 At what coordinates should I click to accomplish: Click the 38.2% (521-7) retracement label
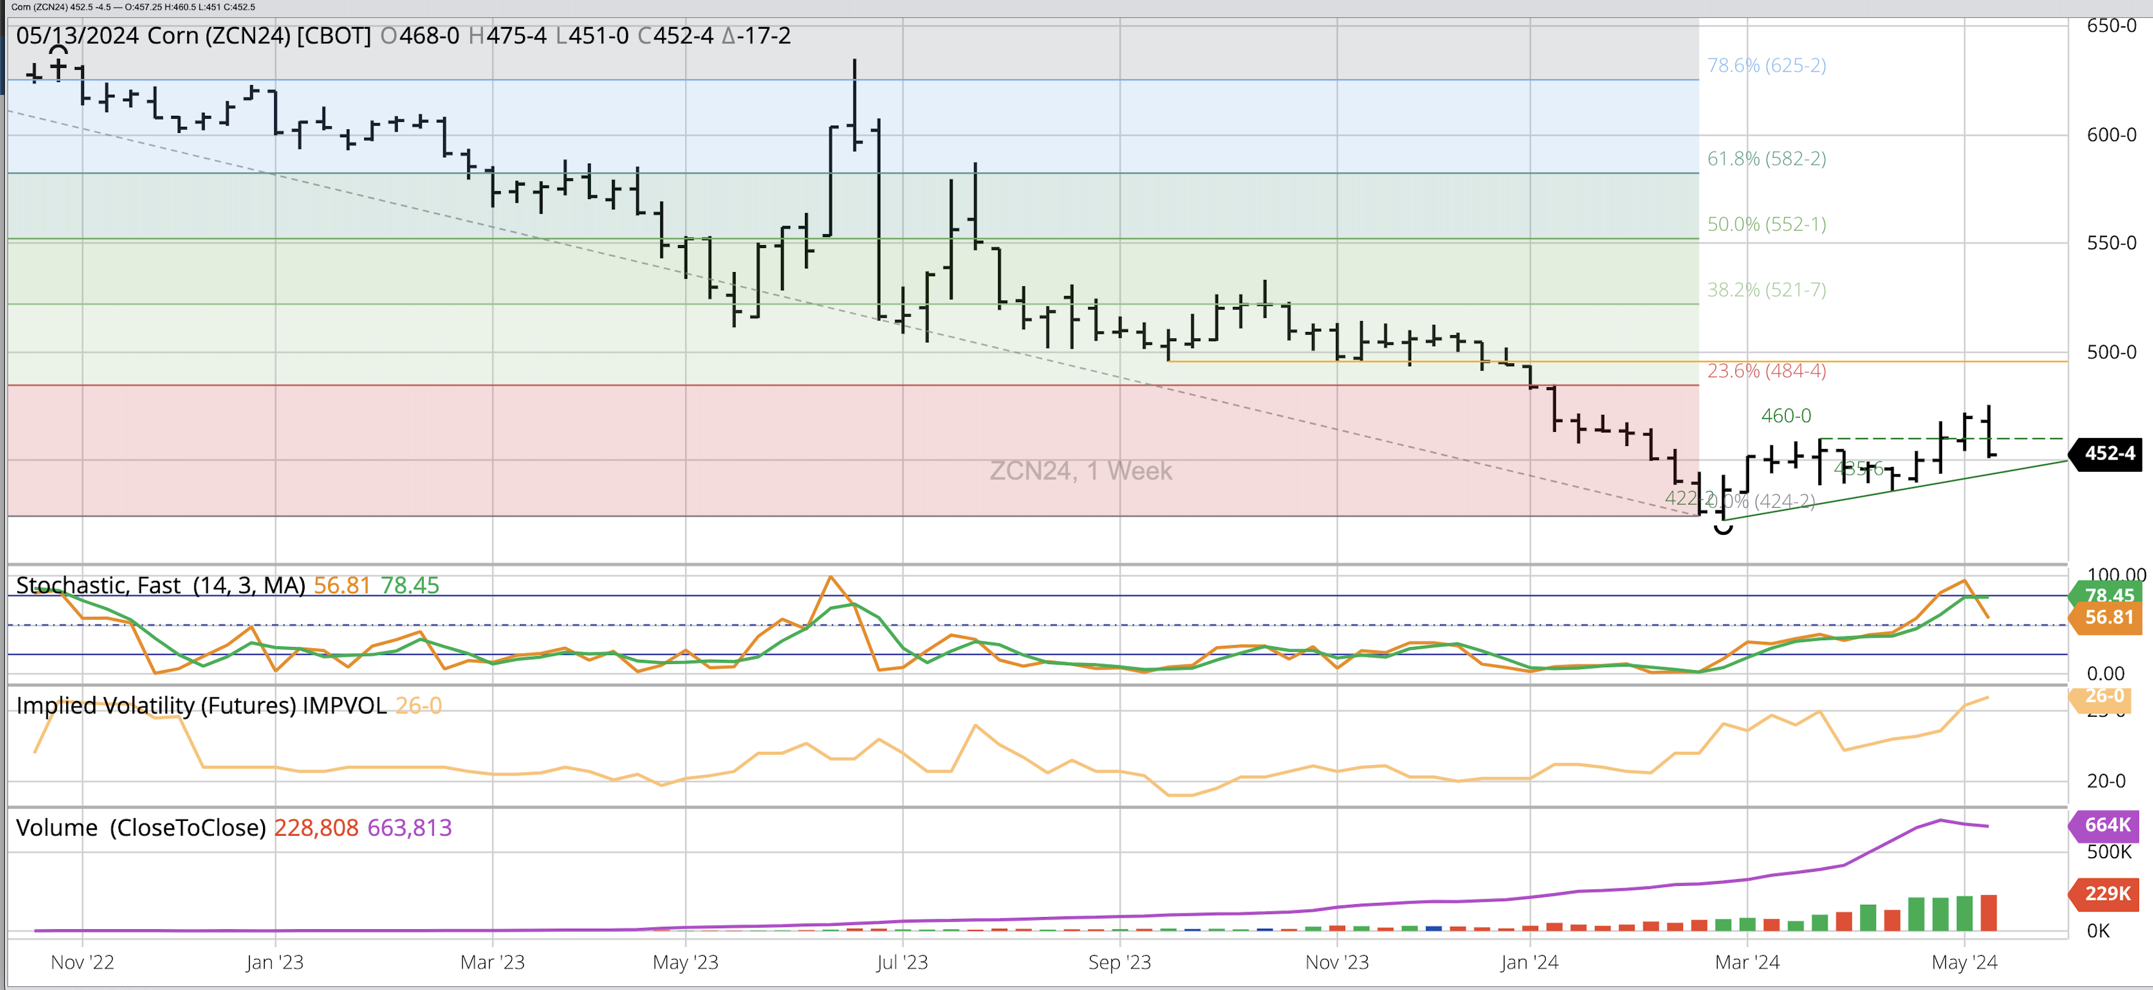coord(1766,290)
